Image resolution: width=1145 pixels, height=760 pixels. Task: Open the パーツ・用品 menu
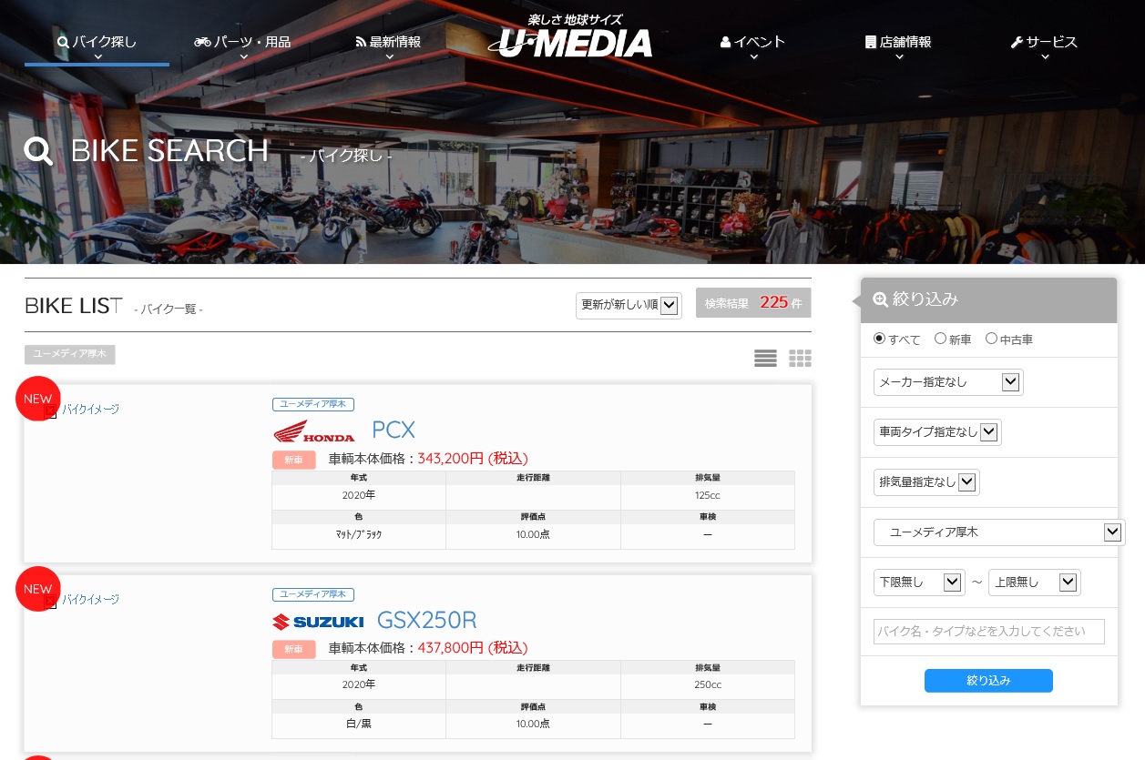click(x=242, y=42)
